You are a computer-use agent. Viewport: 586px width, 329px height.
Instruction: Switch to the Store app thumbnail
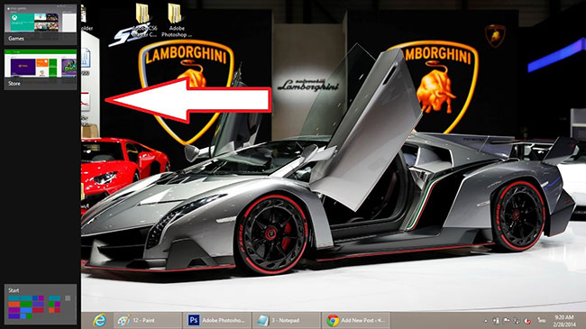tap(41, 69)
